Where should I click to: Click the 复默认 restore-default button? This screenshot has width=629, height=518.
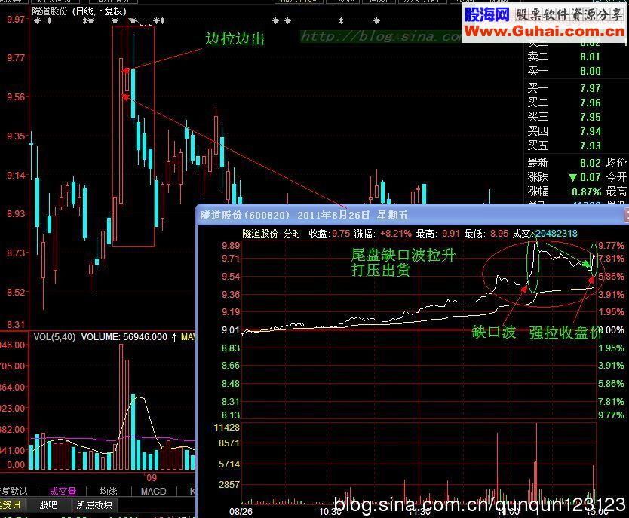pyautogui.click(x=14, y=491)
